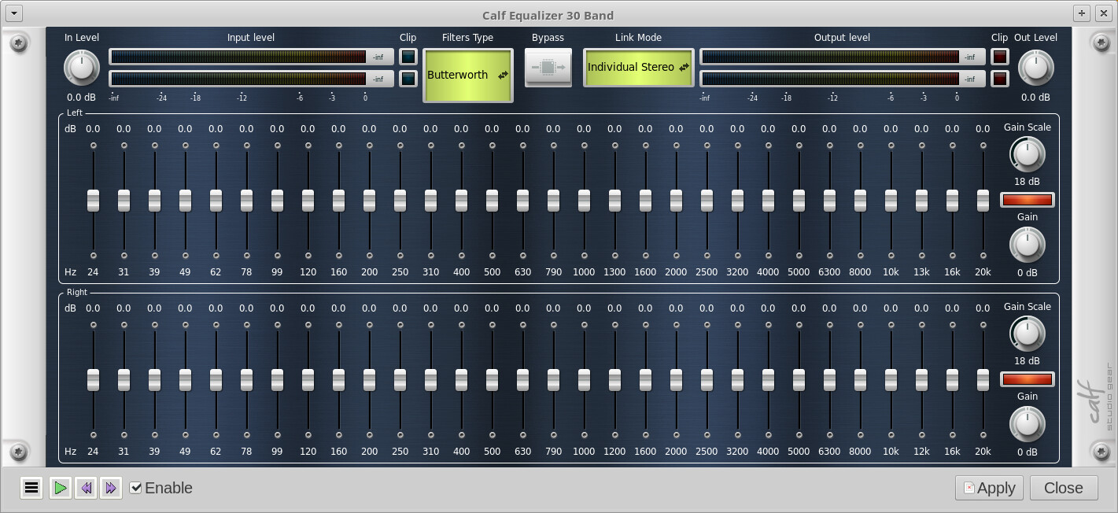Viewport: 1118px width, 513px height.
Task: Click the lower output level meter
Action: point(843,79)
